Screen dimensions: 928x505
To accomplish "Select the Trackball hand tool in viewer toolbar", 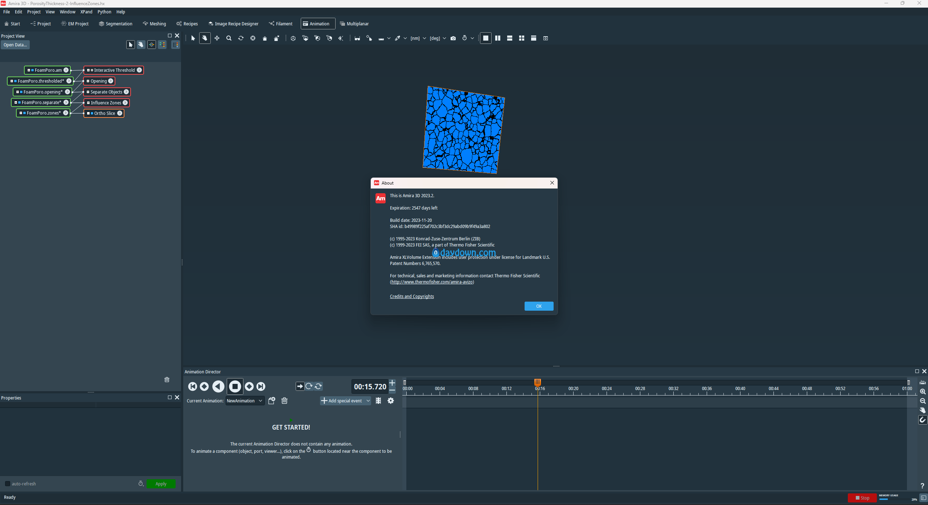I will 205,38.
